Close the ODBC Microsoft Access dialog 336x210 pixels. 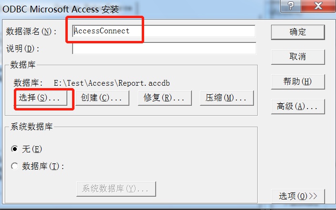point(318,6)
